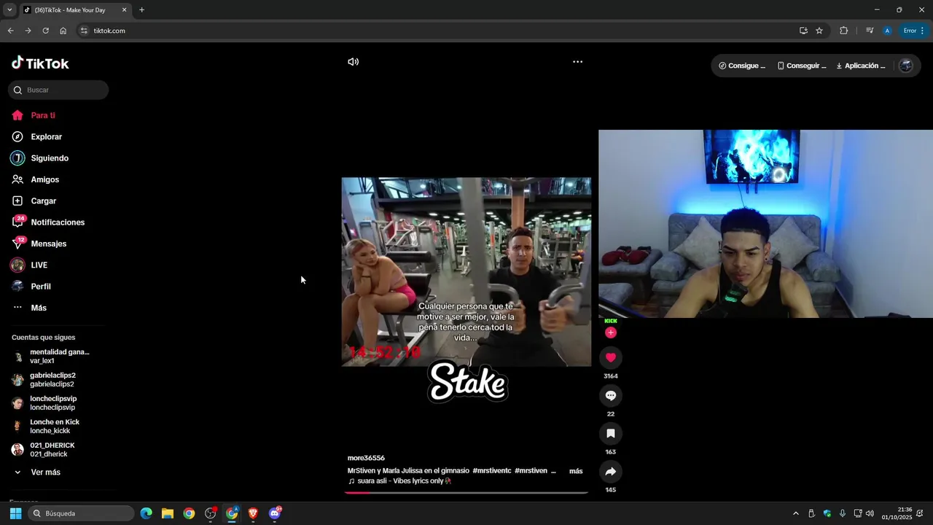Go forward with the browser forward arrow

[x=28, y=31]
